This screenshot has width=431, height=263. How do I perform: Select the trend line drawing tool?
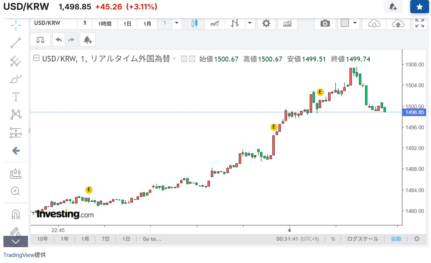(16, 43)
